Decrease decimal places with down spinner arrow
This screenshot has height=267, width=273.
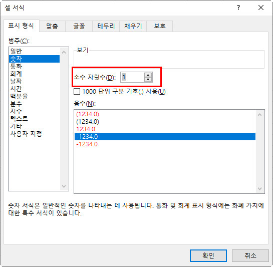pos(148,79)
